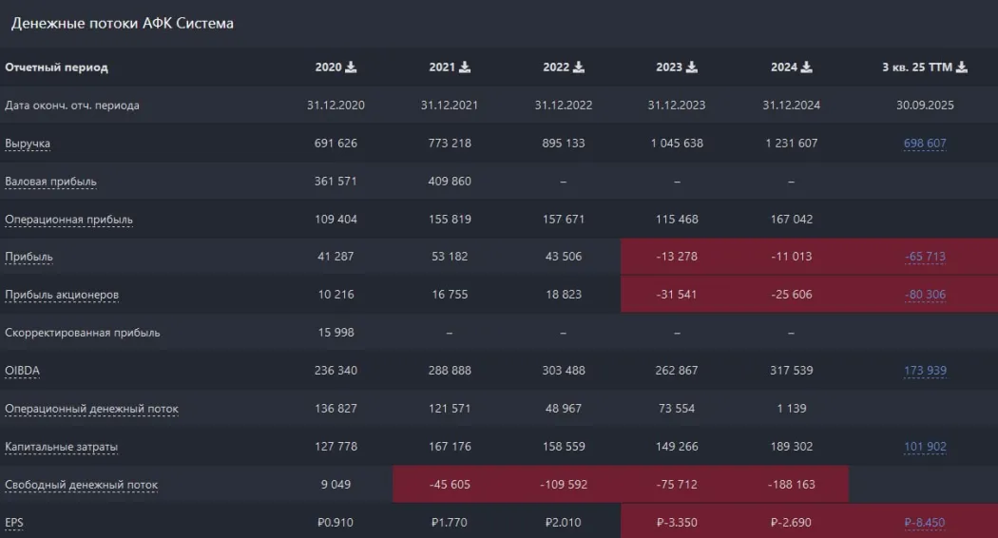The image size is (998, 538).
Task: Click the EPS row label
Action: [x=14, y=523]
